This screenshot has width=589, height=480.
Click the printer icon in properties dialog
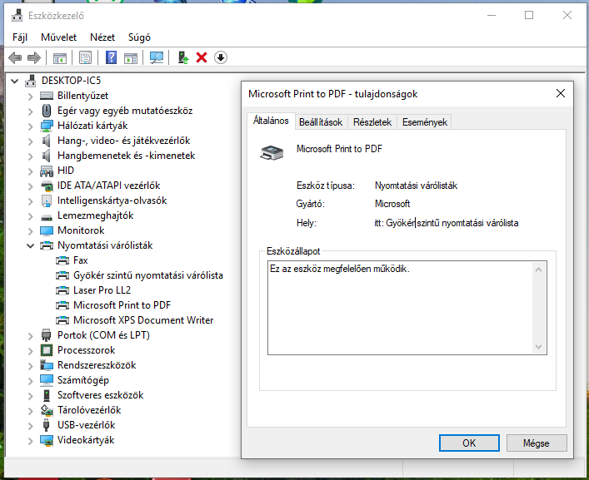tap(272, 152)
